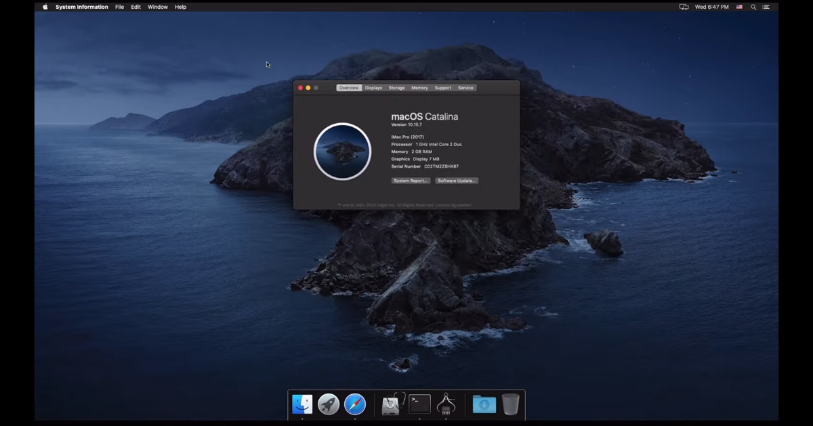Open the File menu
Viewport: 813px width, 426px height.
click(119, 7)
